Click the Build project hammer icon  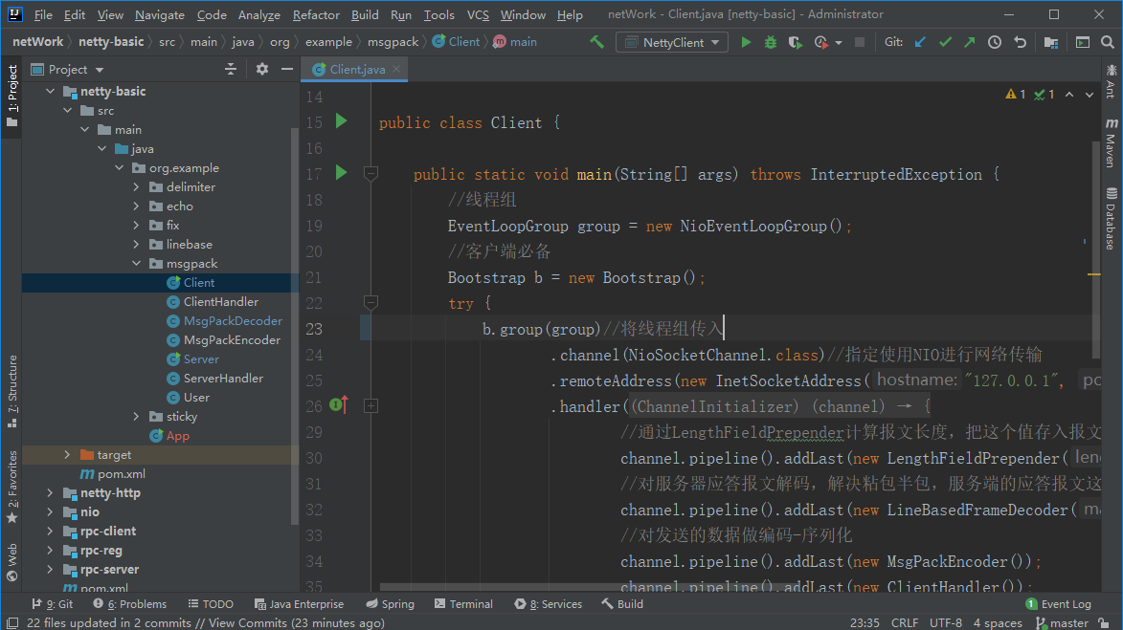596,42
